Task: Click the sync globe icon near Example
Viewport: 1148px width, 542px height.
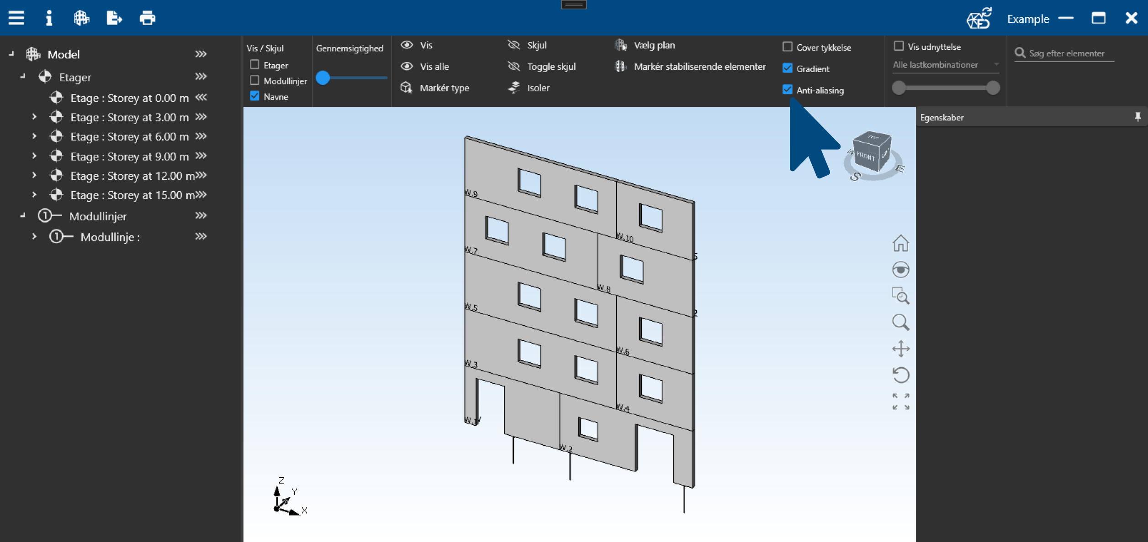Action: pos(979,18)
